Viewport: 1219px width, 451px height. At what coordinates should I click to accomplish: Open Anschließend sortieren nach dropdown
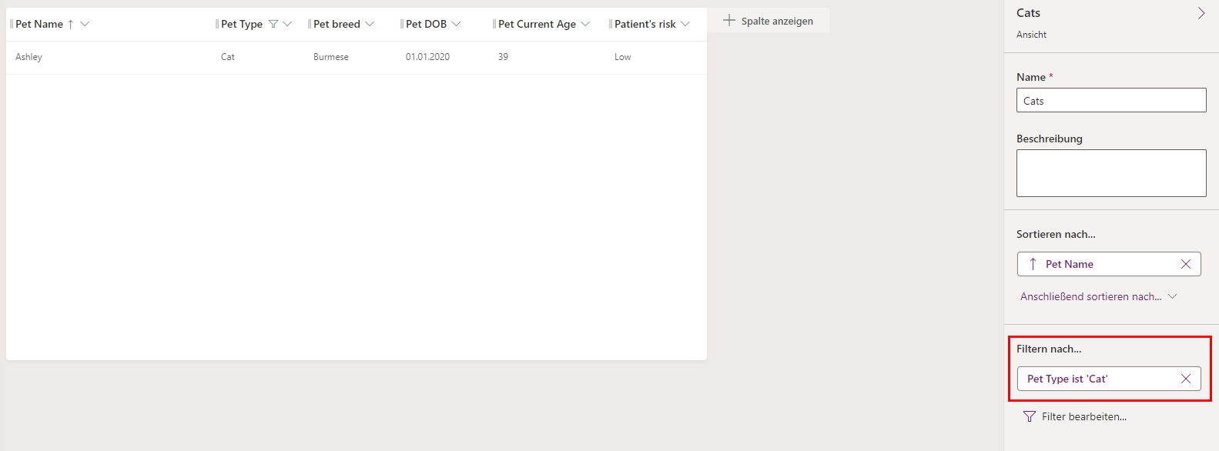[x=1099, y=296]
